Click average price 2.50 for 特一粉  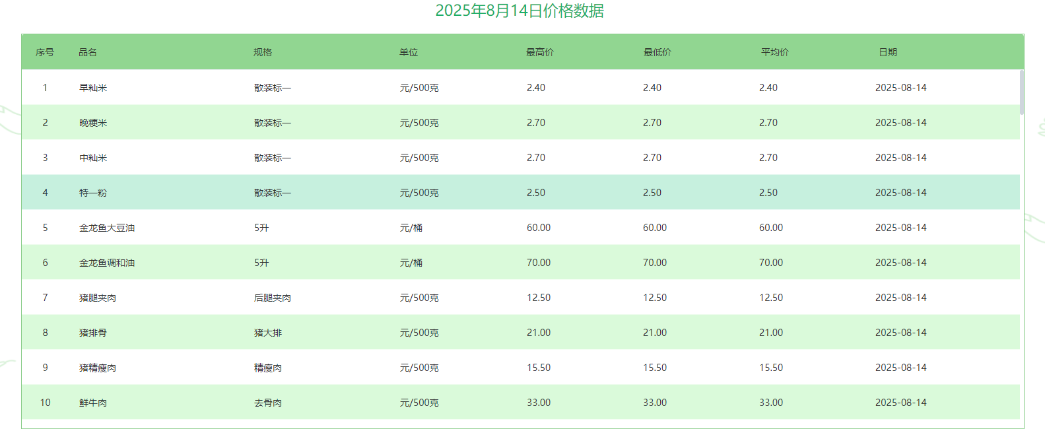(x=768, y=193)
